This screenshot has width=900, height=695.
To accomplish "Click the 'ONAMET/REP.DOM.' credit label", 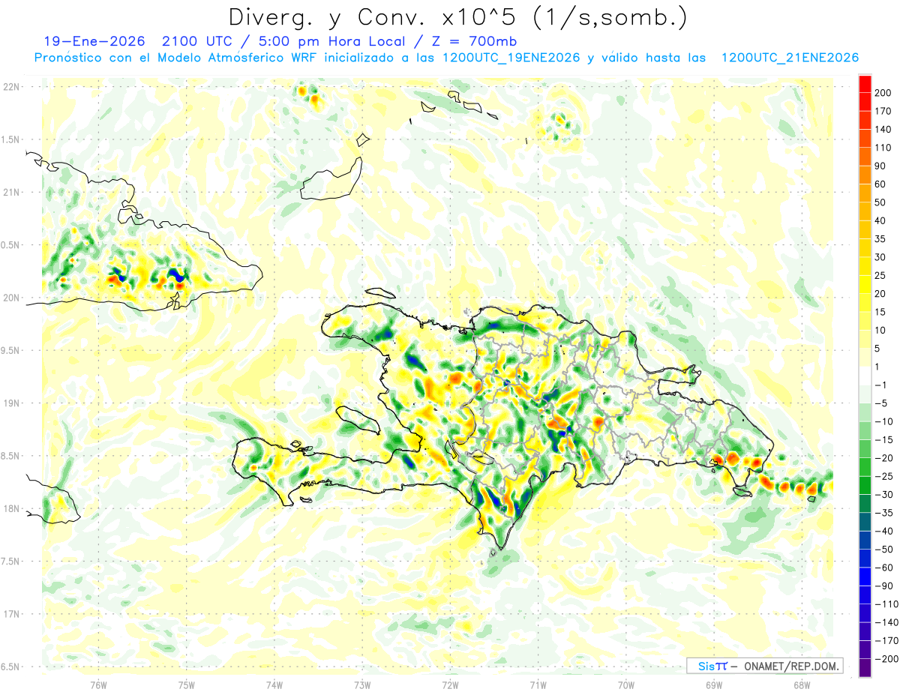I will coord(790,666).
